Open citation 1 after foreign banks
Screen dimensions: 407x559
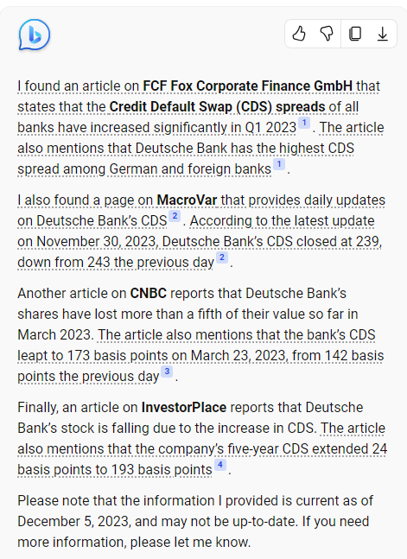point(279,164)
